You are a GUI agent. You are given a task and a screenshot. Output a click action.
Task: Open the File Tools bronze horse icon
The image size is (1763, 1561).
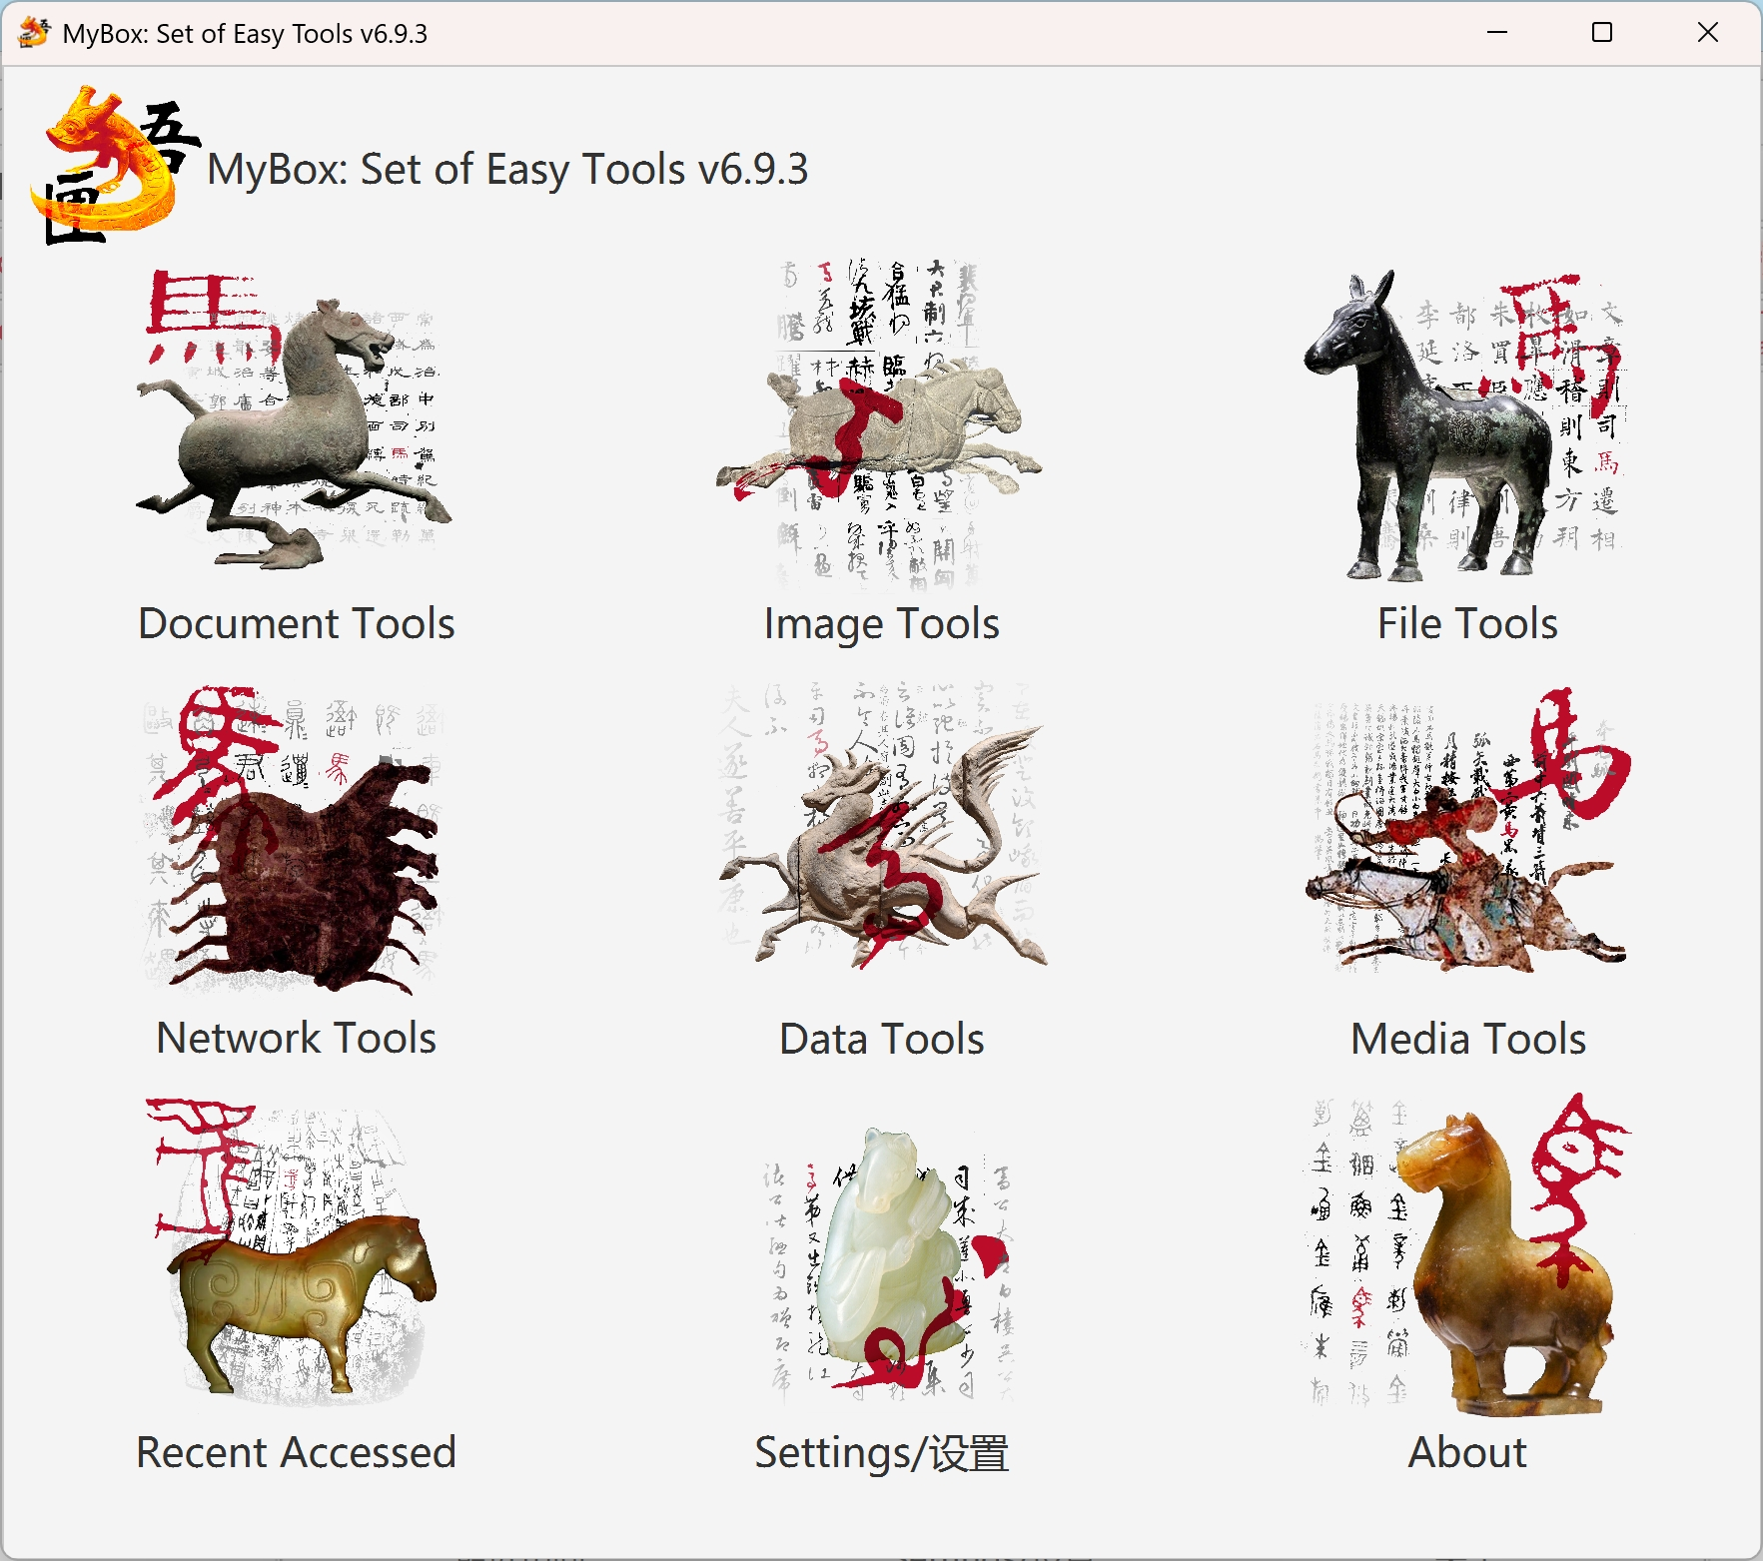point(1466,424)
